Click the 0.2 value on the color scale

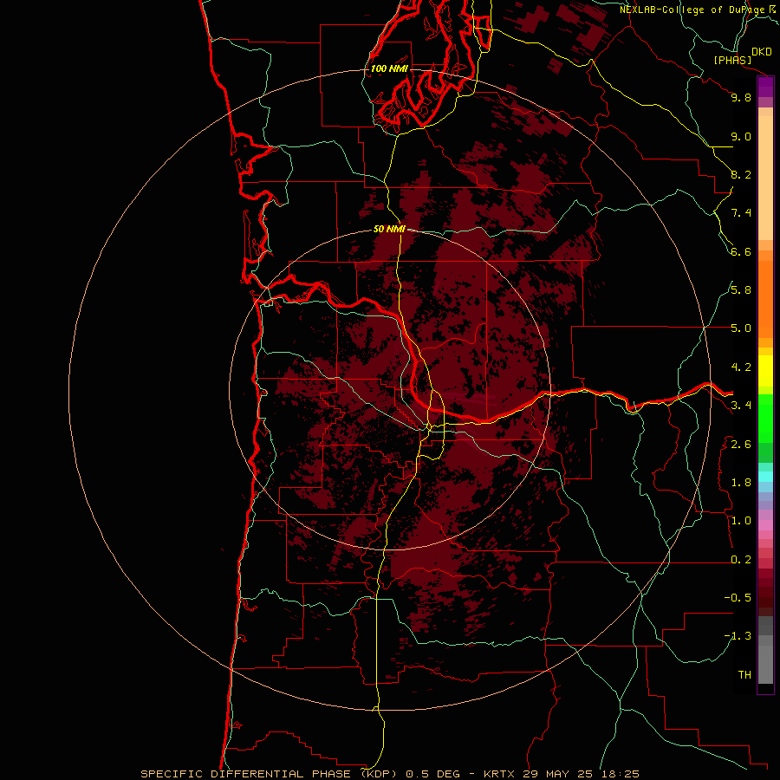pyautogui.click(x=741, y=560)
